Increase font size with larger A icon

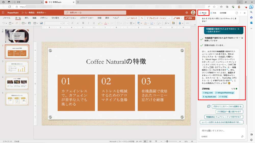click(72, 23)
